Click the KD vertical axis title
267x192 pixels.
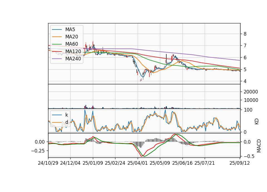(x=257, y=121)
